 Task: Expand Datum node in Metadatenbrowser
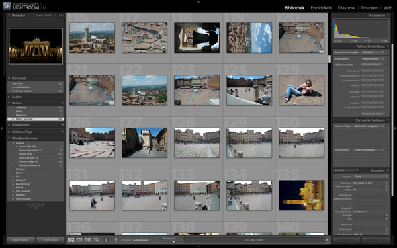[x=13, y=173]
